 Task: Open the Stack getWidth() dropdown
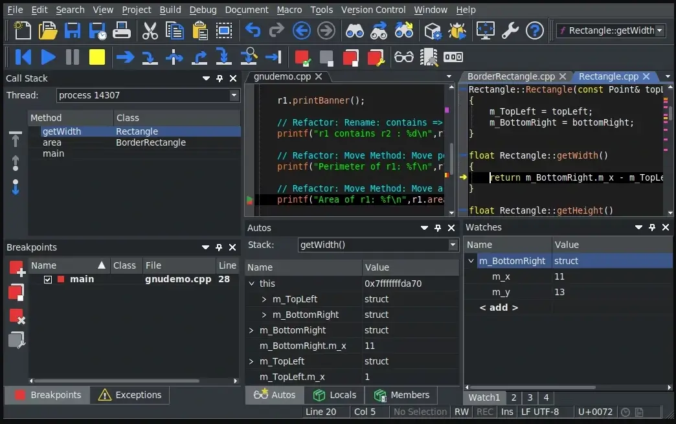point(453,245)
